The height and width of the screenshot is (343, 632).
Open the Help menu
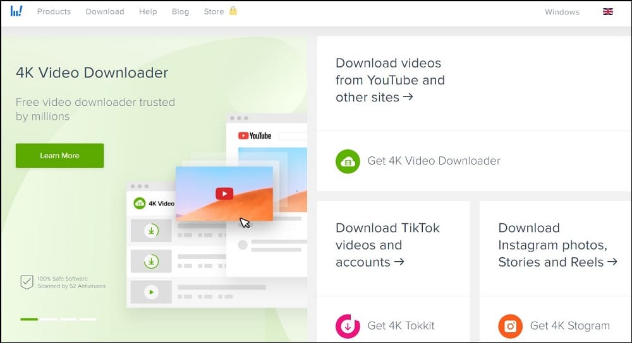click(148, 11)
